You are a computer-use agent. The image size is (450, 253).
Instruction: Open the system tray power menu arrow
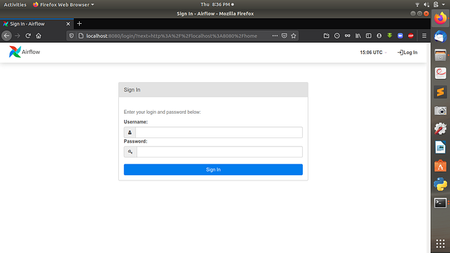444,4
